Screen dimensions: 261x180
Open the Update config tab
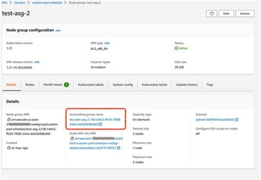tap(123, 85)
